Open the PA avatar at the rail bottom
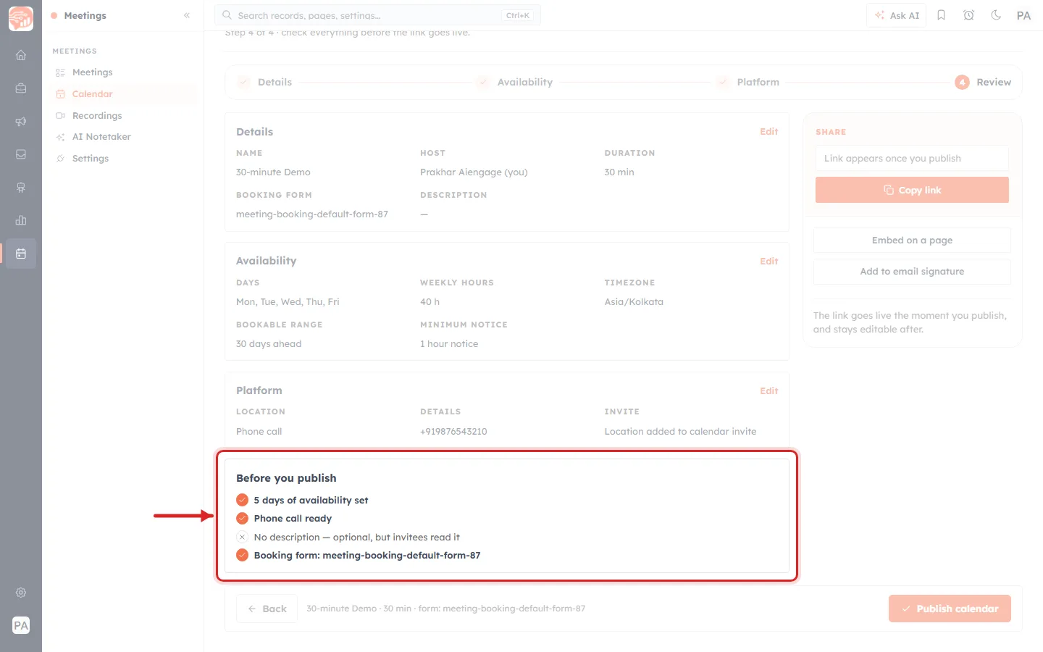The height and width of the screenshot is (652, 1043). (x=21, y=625)
